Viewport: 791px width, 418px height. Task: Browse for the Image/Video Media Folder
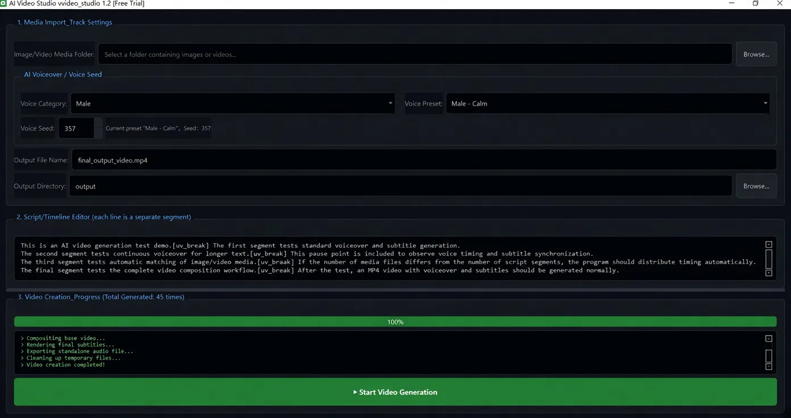(x=756, y=55)
